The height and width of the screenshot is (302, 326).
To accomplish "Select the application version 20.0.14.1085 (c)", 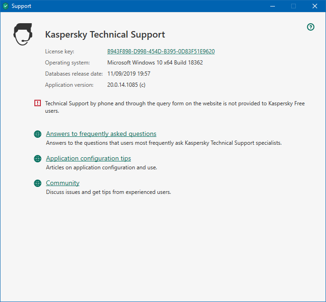I will pyautogui.click(x=126, y=85).
